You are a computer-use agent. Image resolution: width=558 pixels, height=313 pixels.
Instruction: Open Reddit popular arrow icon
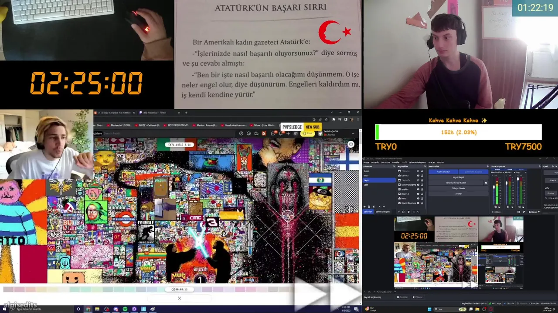[x=241, y=133]
